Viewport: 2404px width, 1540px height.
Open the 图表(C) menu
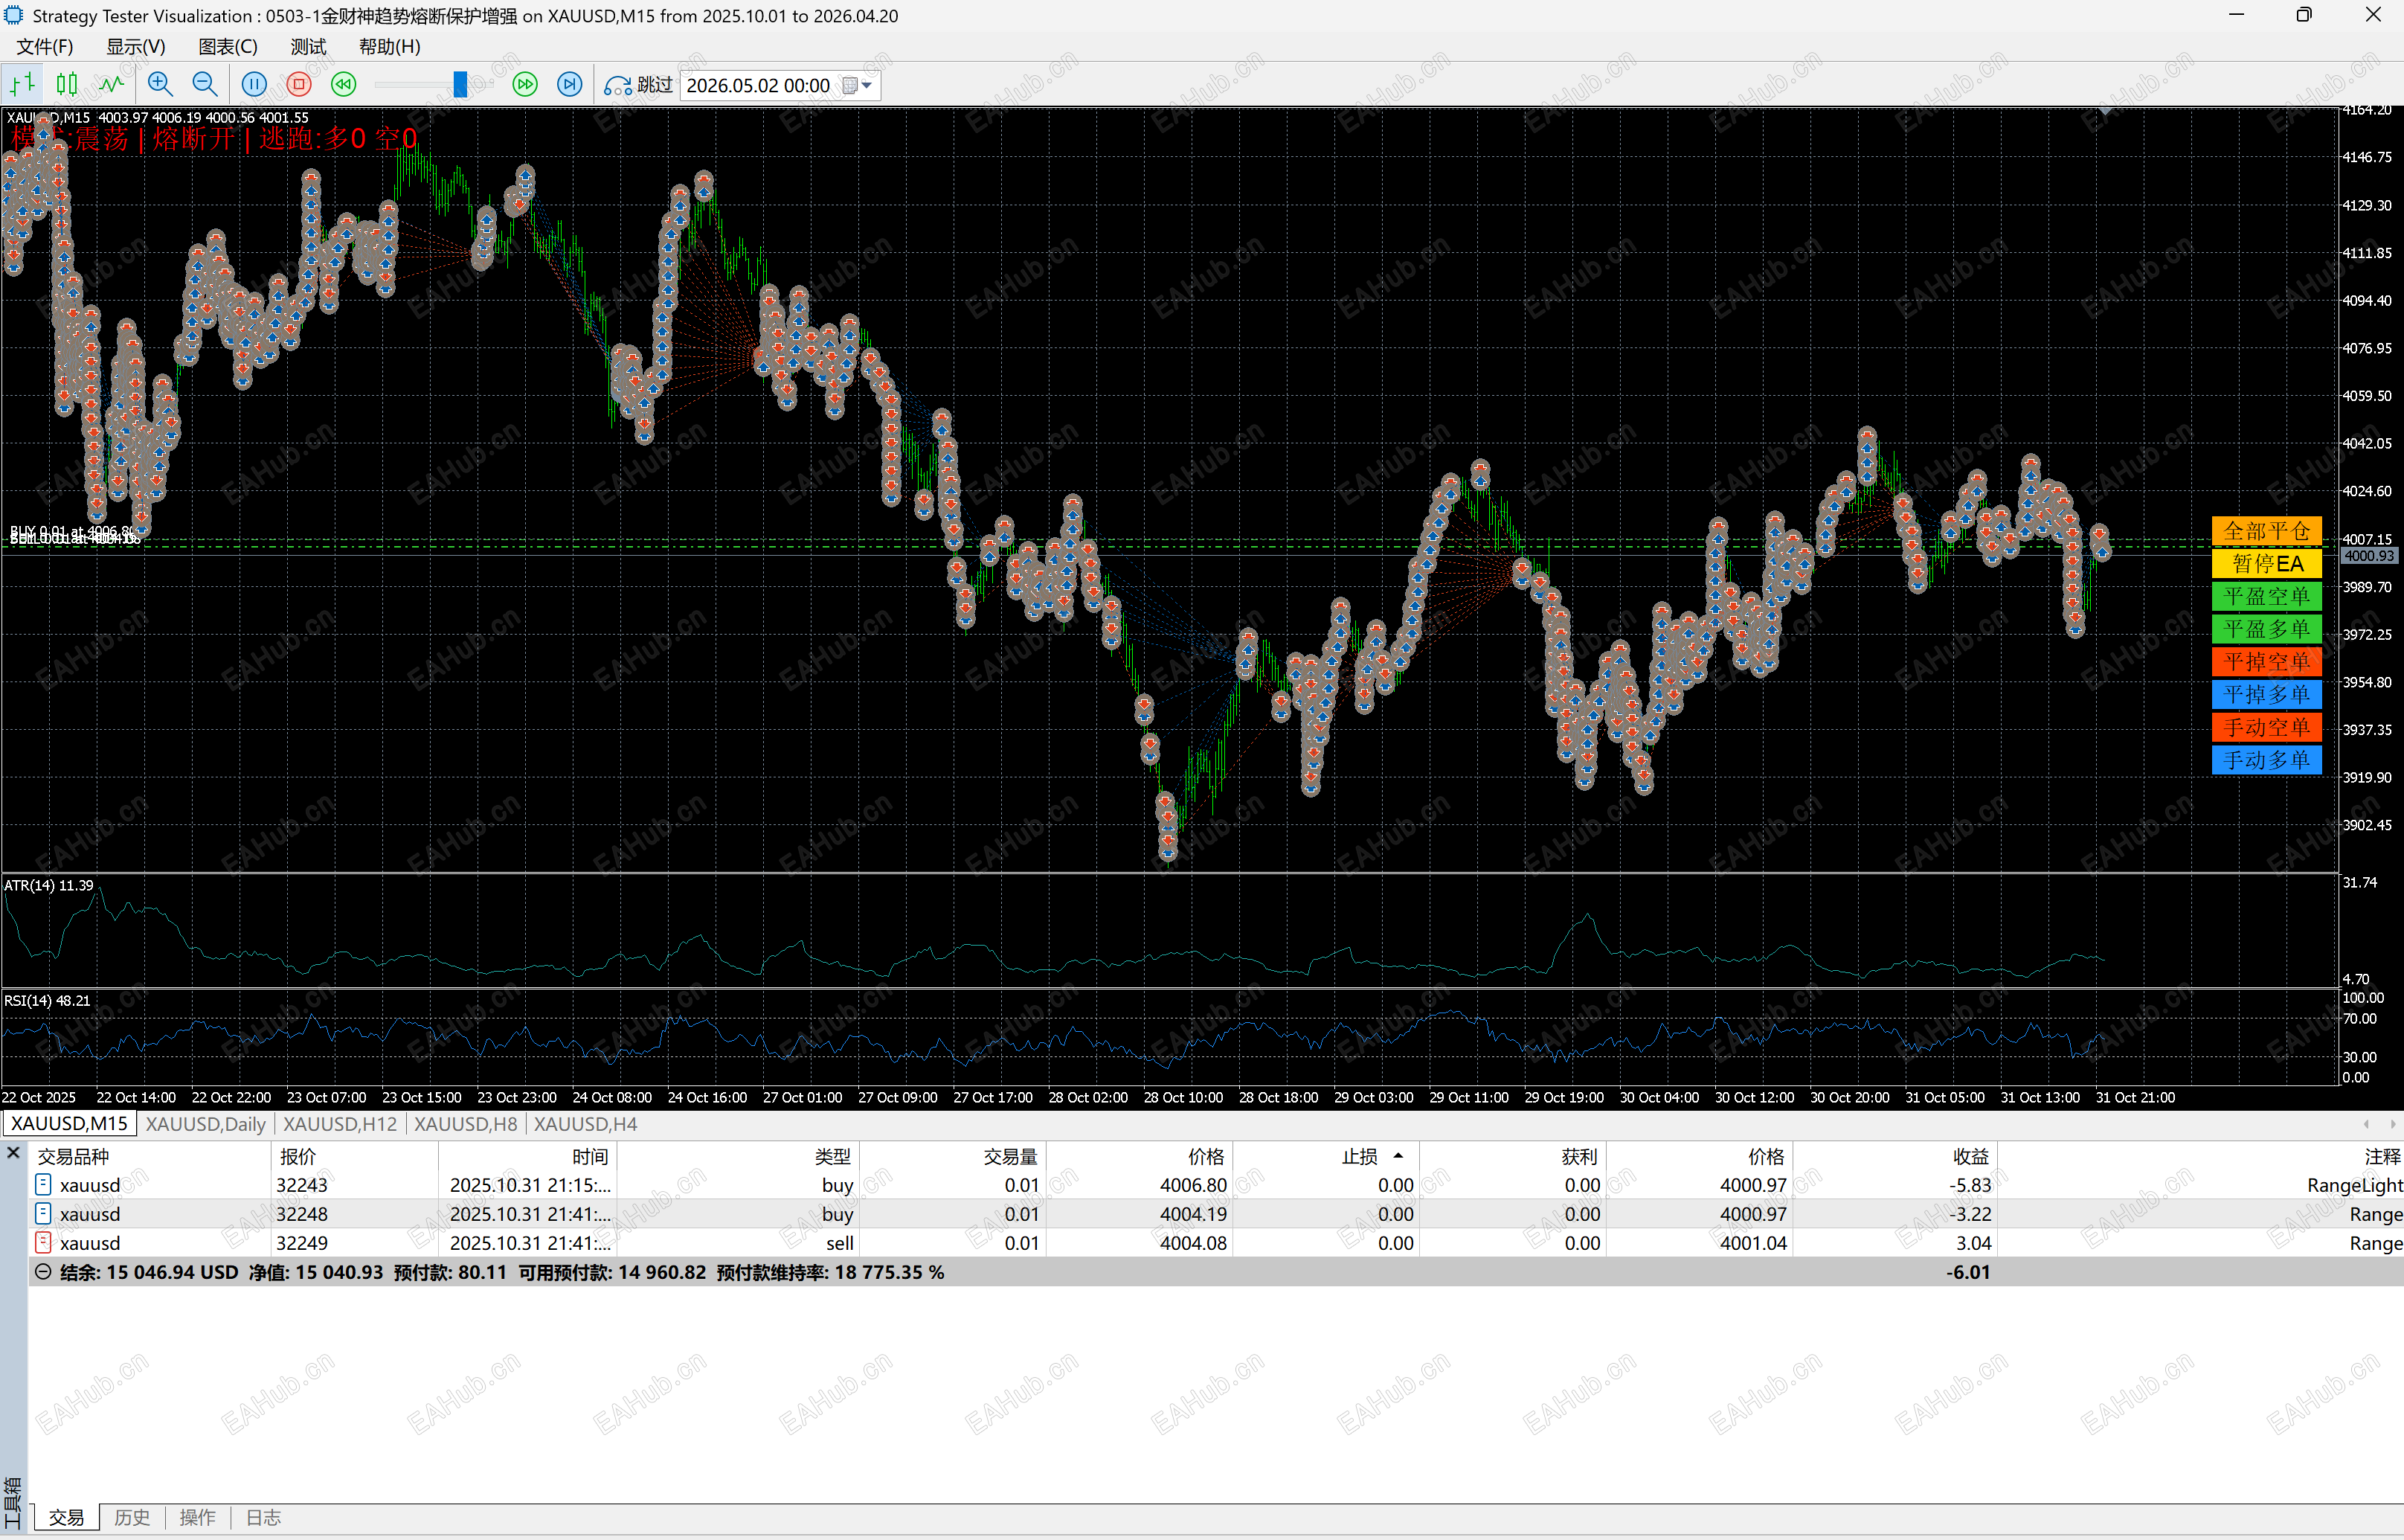click(228, 46)
